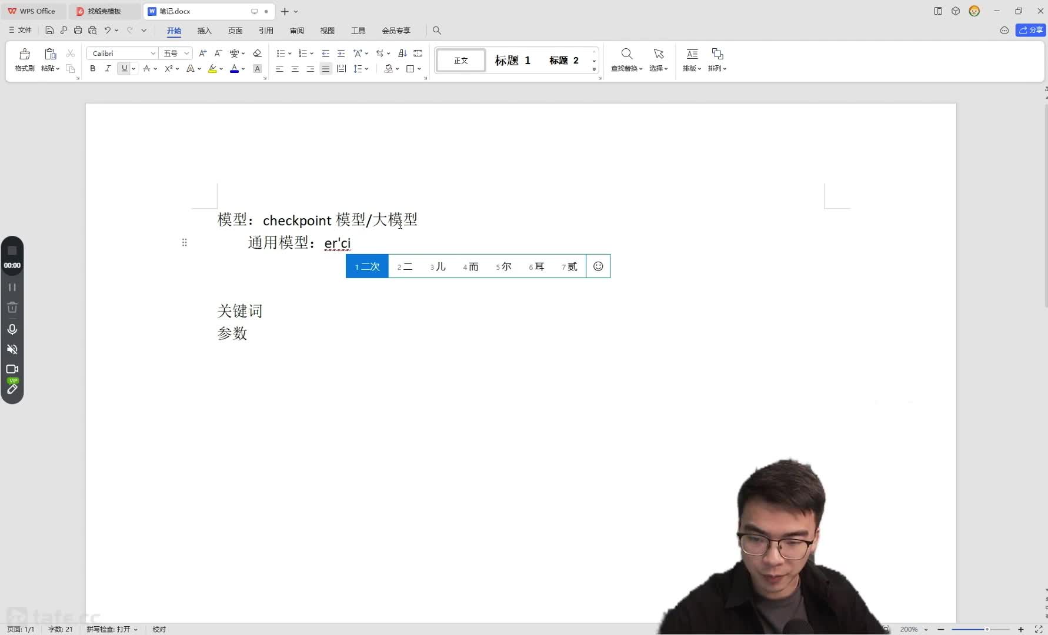This screenshot has height=635, width=1048.
Task: Expand the bullet list dropdown arrow
Action: [x=289, y=54]
